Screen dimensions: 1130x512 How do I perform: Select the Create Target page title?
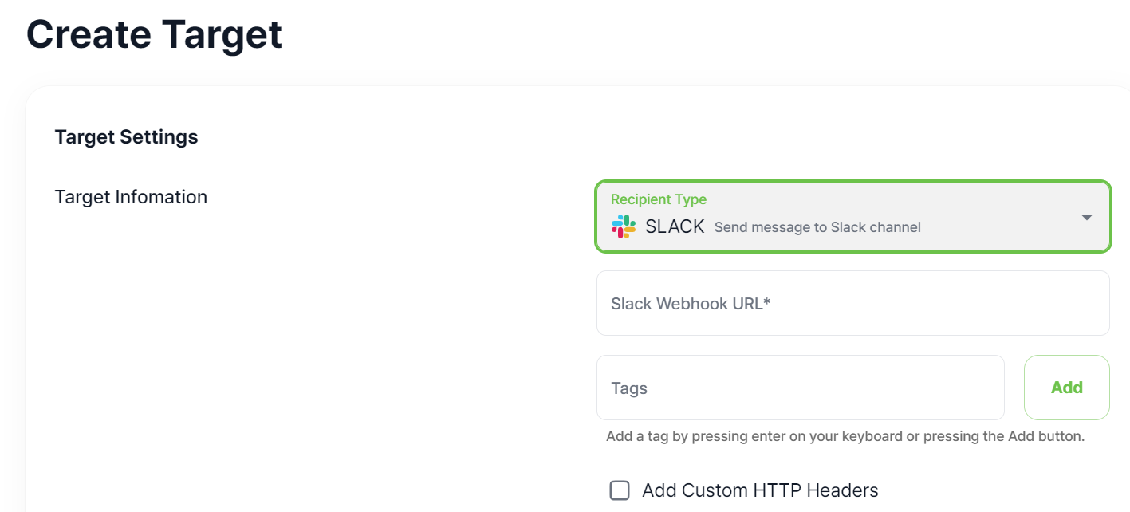point(154,33)
